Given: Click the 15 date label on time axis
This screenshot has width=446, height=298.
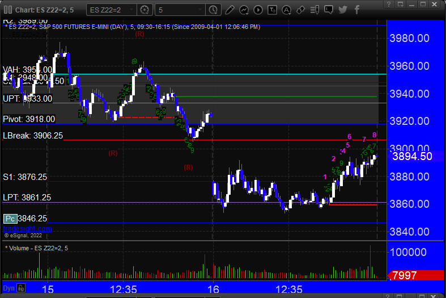Looking at the screenshot, I should (48, 289).
